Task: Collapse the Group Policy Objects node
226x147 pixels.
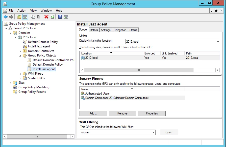Action: (20, 56)
